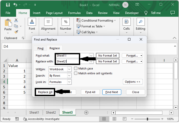
Task: Open Conditional Formatting menu
Action: point(96,21)
